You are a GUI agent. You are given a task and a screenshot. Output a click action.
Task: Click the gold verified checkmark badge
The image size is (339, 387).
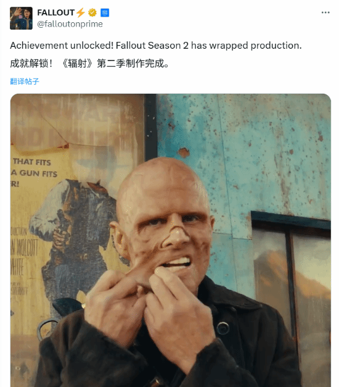coord(92,12)
